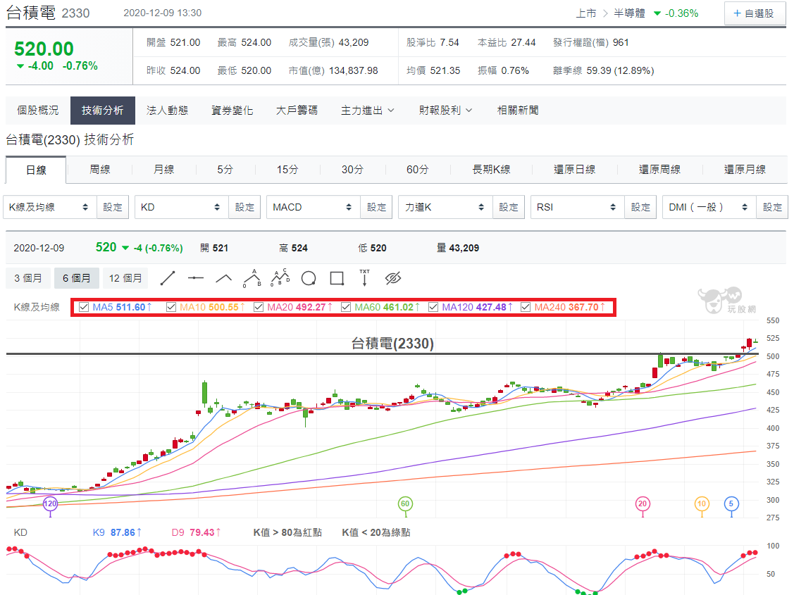Select the rectangle drawing tool
Viewport: 794px width, 595px height.
[x=337, y=278]
